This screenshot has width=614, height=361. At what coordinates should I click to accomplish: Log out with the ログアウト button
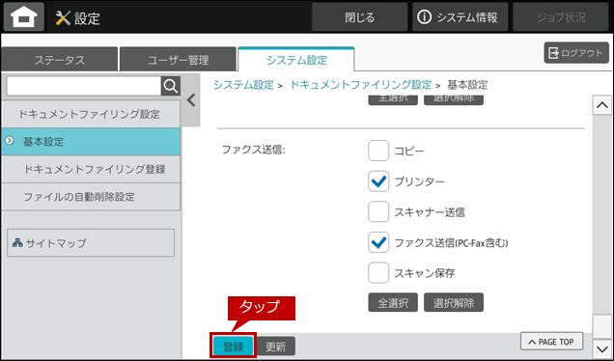(576, 53)
